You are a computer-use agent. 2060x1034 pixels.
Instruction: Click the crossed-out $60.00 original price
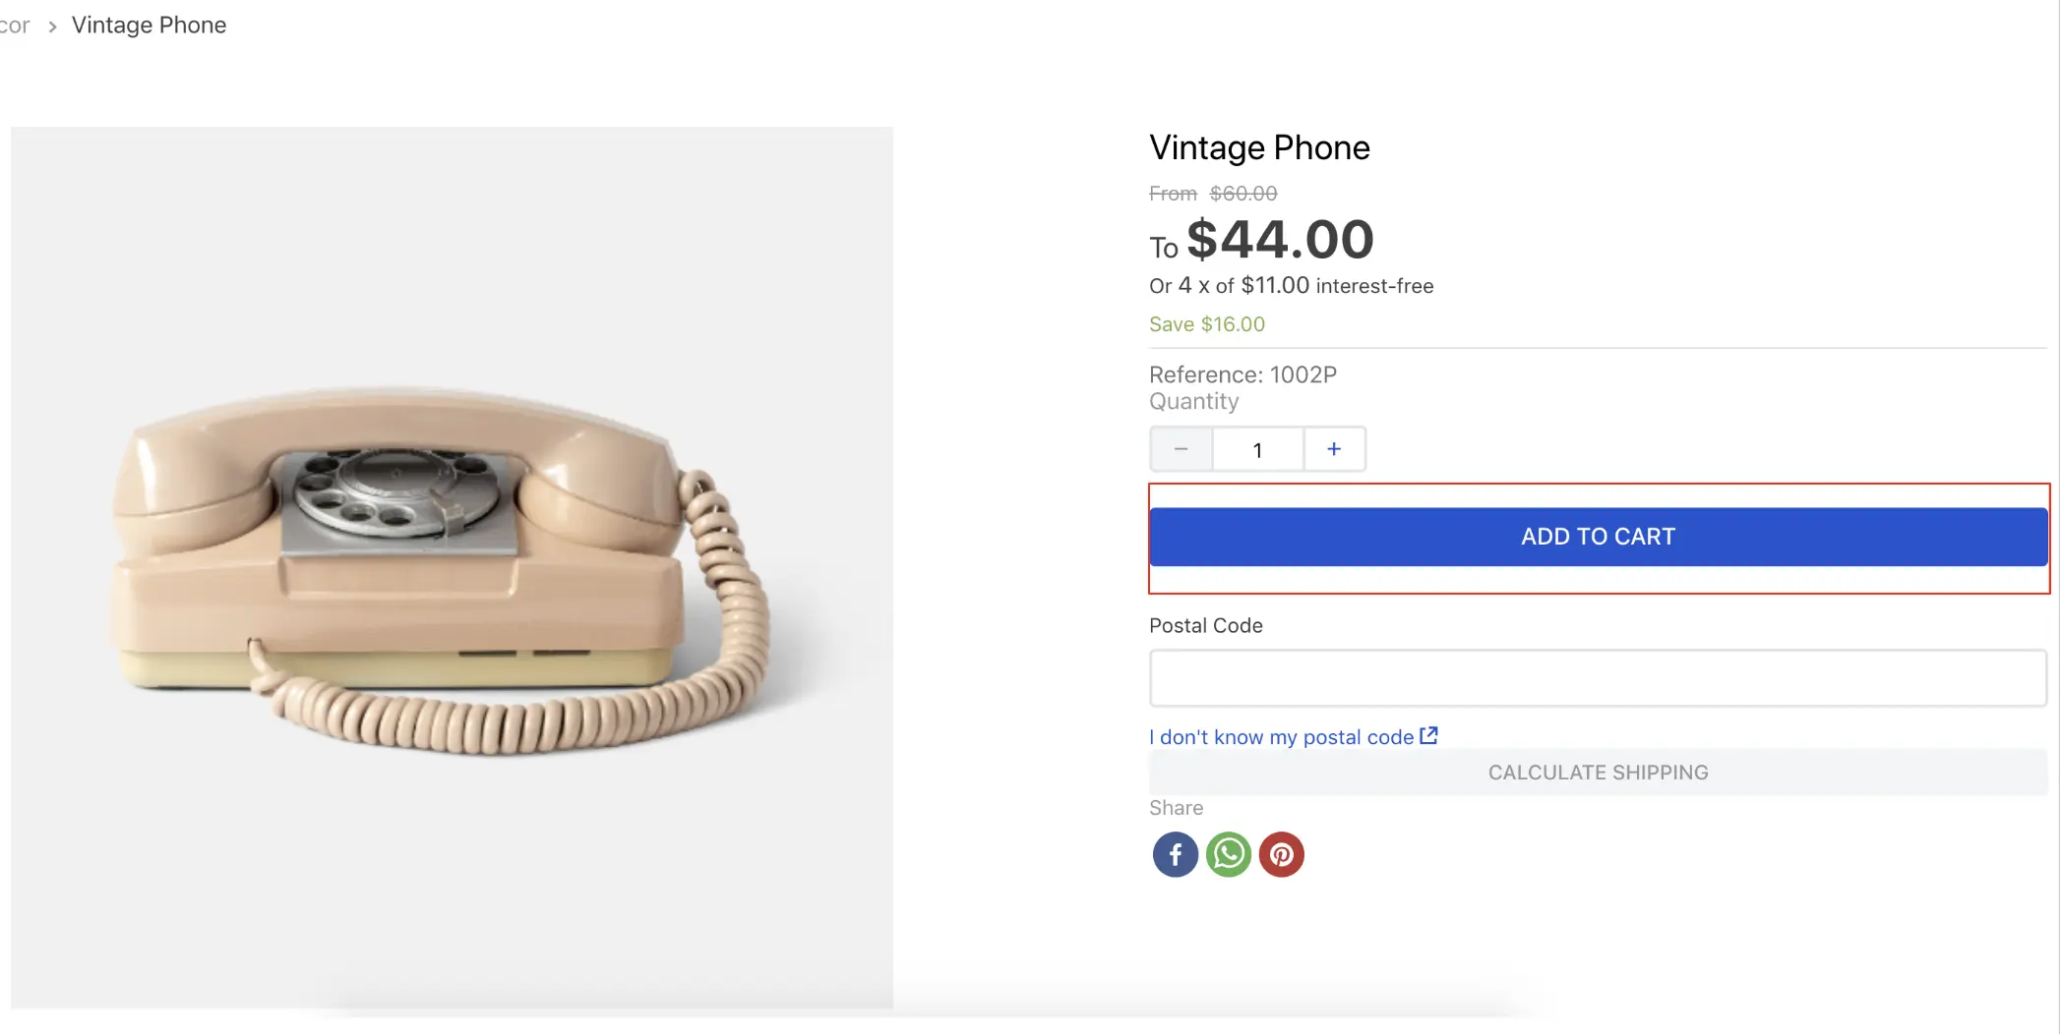pyautogui.click(x=1242, y=194)
